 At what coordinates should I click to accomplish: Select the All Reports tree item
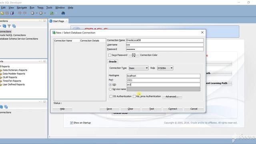[x=5, y=67]
